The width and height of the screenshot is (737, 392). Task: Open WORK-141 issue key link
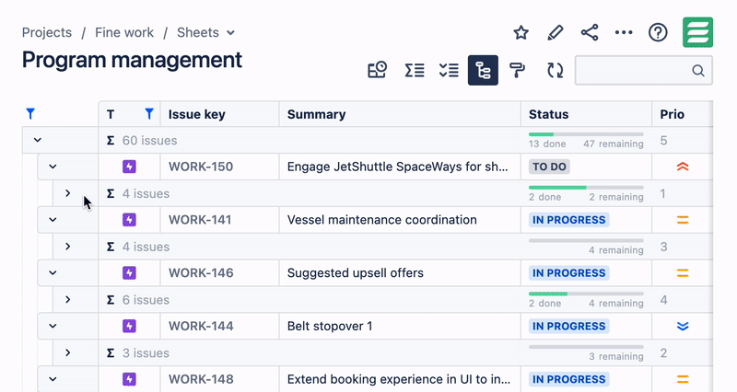200,220
